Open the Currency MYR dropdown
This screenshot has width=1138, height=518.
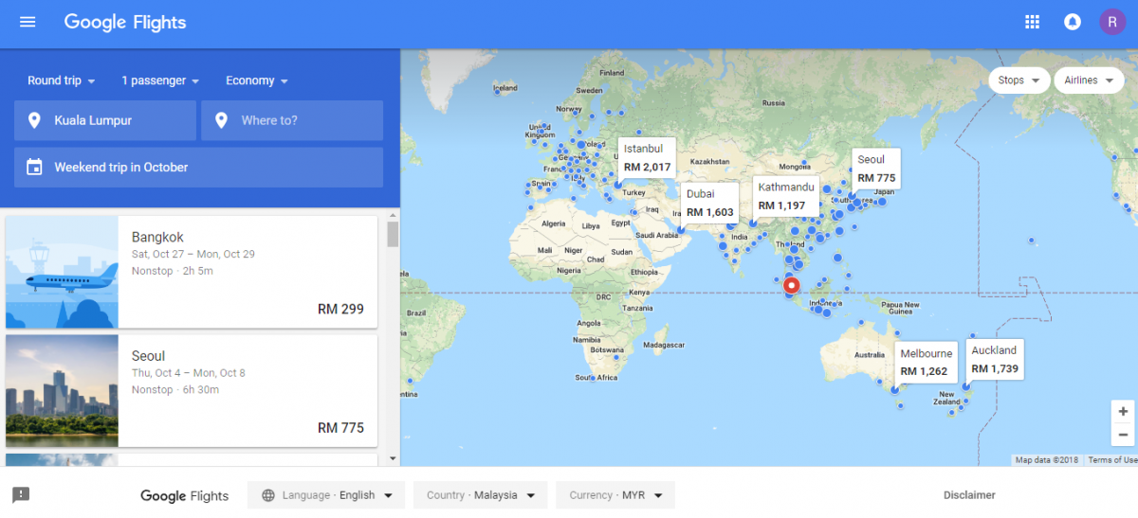[x=615, y=495]
